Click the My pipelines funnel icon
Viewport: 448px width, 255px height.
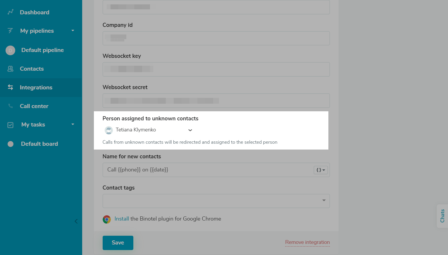(10, 31)
